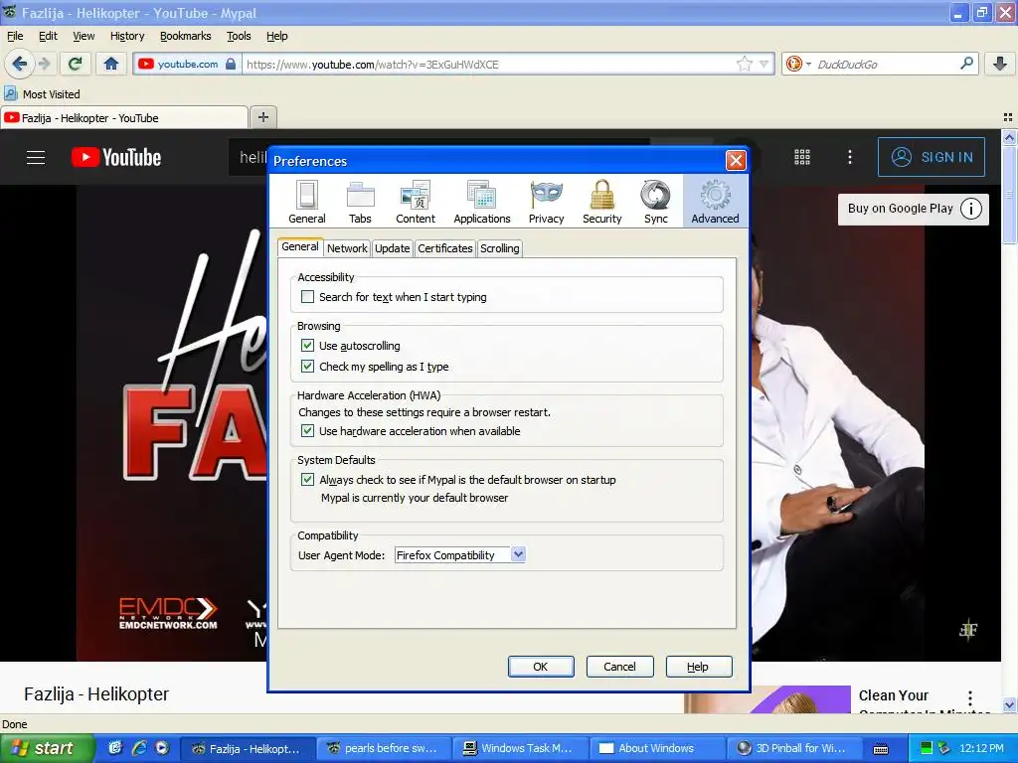Viewport: 1018px width, 763px height.
Task: Confirm preferences with OK button
Action: [x=540, y=667]
